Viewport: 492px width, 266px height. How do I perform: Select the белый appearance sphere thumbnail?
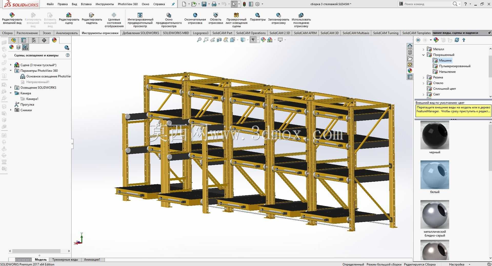[435, 175]
